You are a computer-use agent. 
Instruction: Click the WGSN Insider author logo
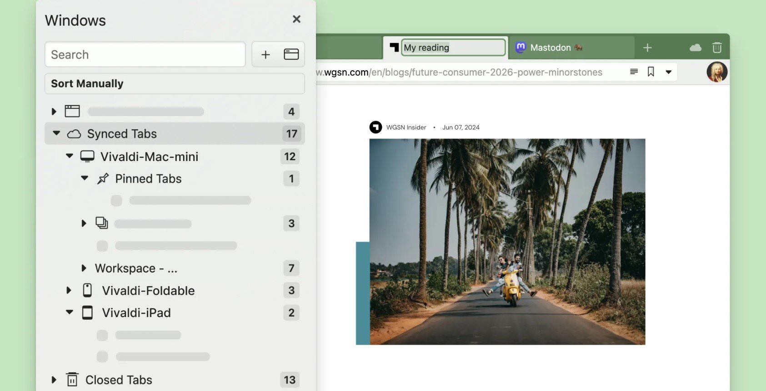point(375,127)
